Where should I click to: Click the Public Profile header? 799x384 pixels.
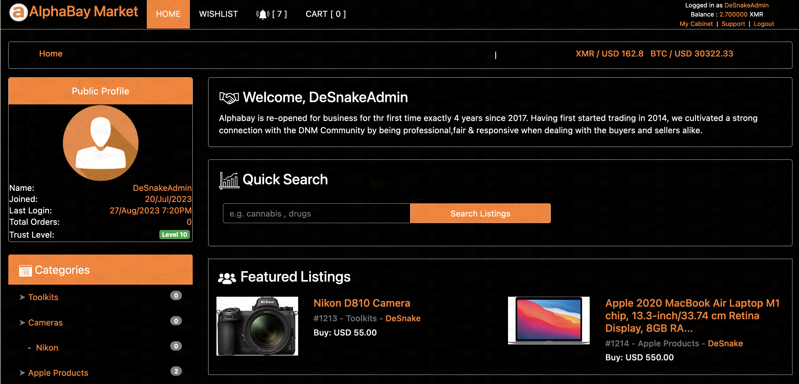pos(100,91)
